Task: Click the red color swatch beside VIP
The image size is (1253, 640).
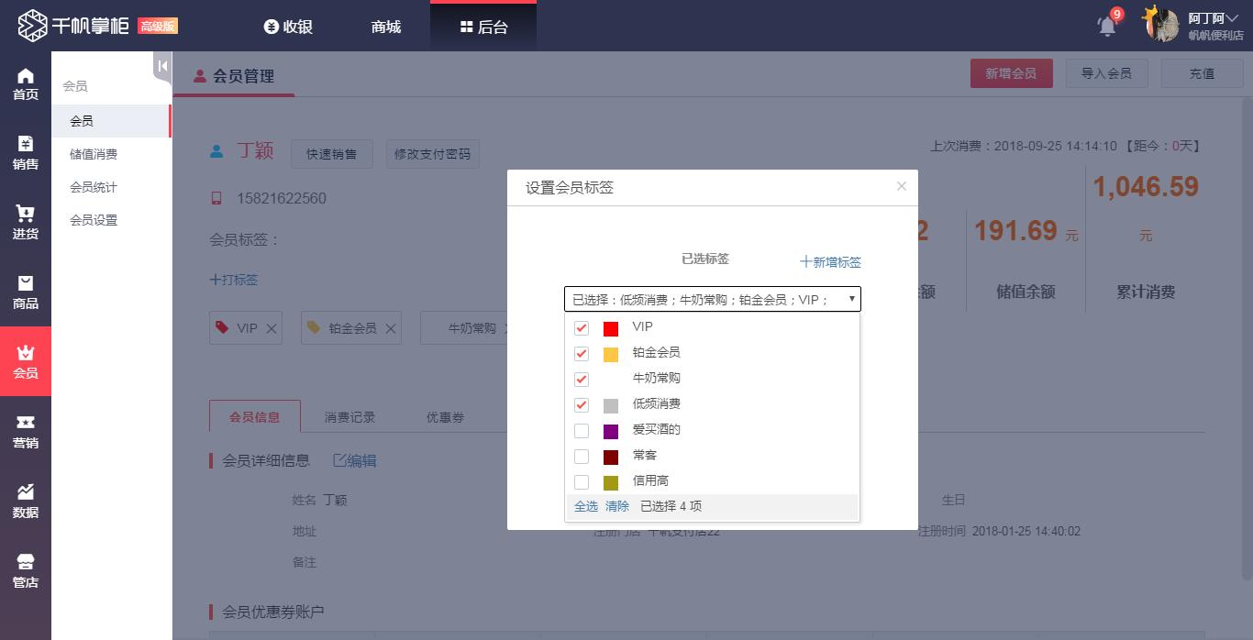Action: pyautogui.click(x=610, y=326)
